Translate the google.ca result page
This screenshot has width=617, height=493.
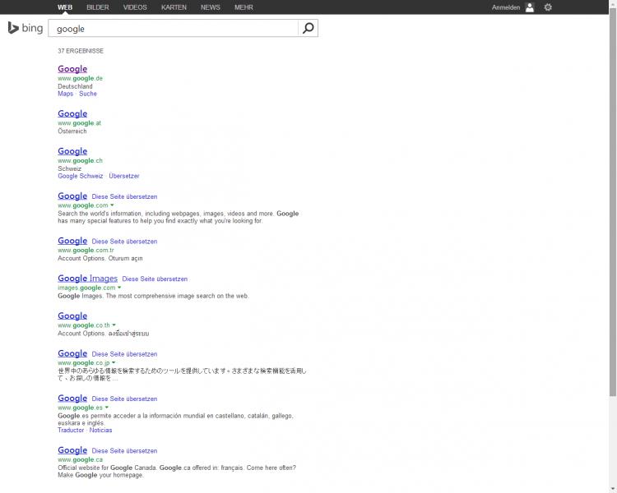124,451
